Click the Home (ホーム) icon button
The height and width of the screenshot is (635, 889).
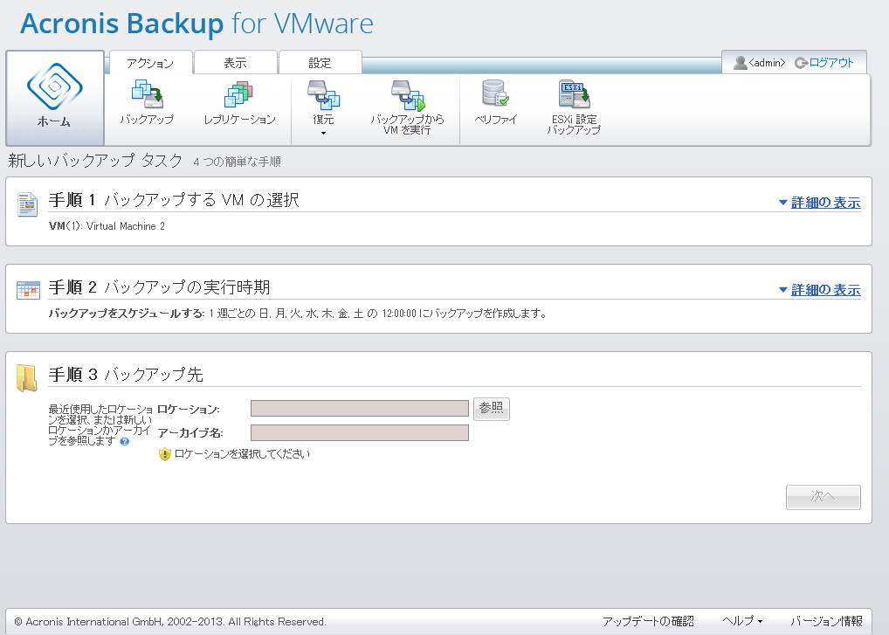[x=55, y=97]
